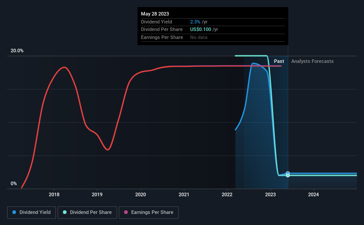This screenshot has height=225, width=364.
Task: Click the US$0.100 dividend per share value
Action: click(x=200, y=30)
